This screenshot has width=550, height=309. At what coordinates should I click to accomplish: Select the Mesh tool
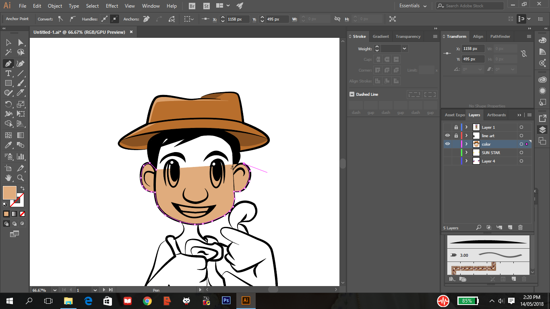8,135
